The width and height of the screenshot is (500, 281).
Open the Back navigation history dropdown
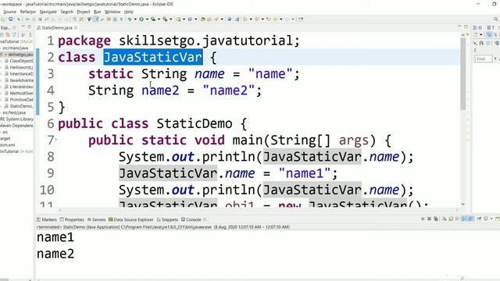[280, 19]
